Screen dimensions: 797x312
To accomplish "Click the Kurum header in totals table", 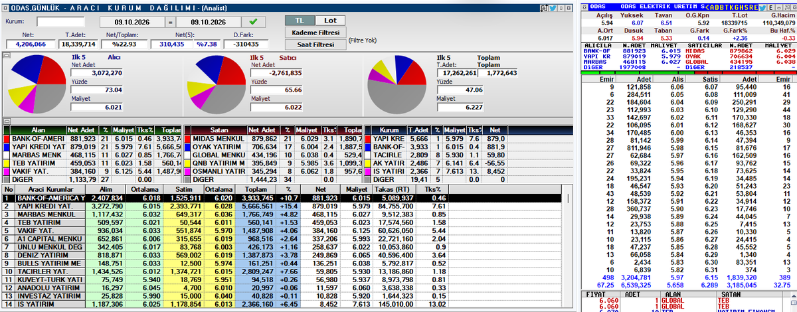I will tap(389, 130).
